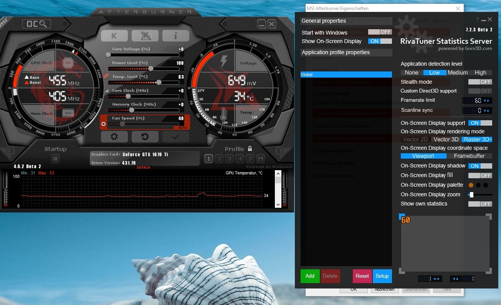Click the MSI jet logo button
The image size is (501, 305).
click(145, 36)
